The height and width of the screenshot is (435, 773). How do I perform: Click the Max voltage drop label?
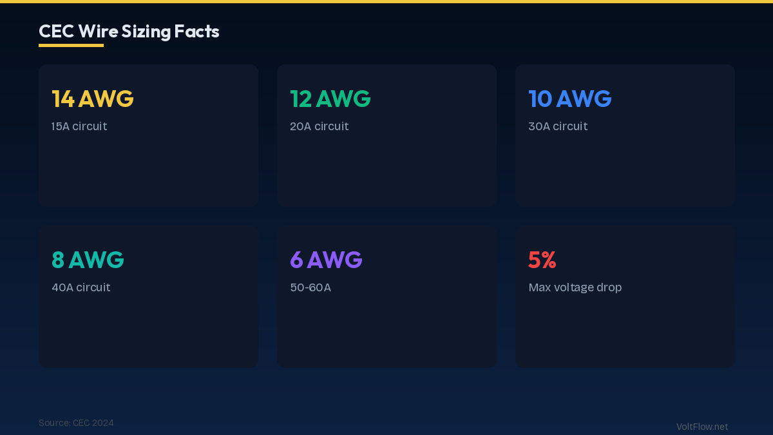[575, 287]
